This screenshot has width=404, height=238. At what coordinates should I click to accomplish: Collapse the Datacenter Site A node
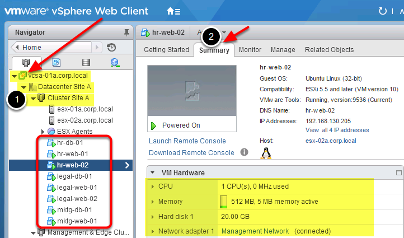tap(24, 87)
